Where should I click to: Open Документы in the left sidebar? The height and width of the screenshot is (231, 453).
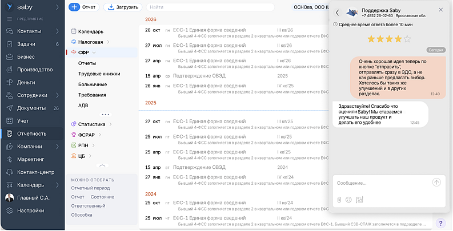tap(31, 108)
